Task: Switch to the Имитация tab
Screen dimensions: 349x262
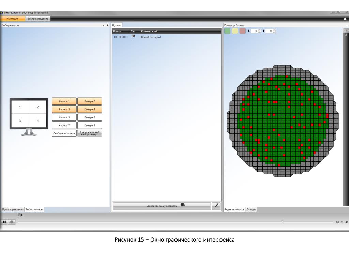Action: click(13, 19)
